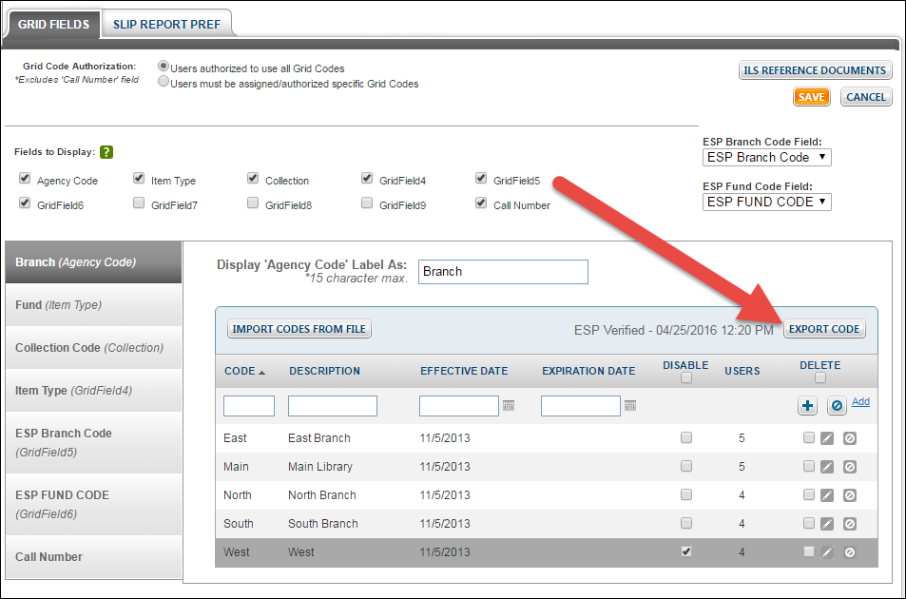
Task: Click the cancel icon next to the plus button
Action: point(834,405)
